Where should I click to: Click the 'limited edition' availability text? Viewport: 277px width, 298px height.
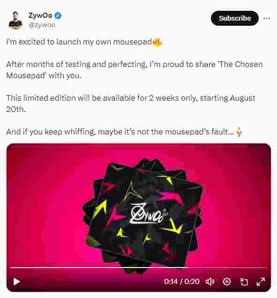tap(131, 104)
